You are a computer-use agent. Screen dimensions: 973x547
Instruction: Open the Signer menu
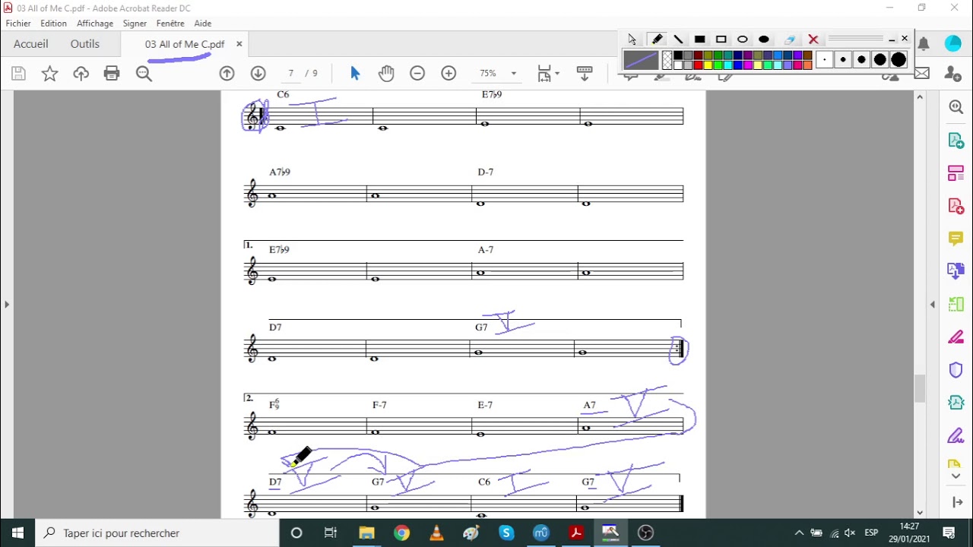[135, 24]
